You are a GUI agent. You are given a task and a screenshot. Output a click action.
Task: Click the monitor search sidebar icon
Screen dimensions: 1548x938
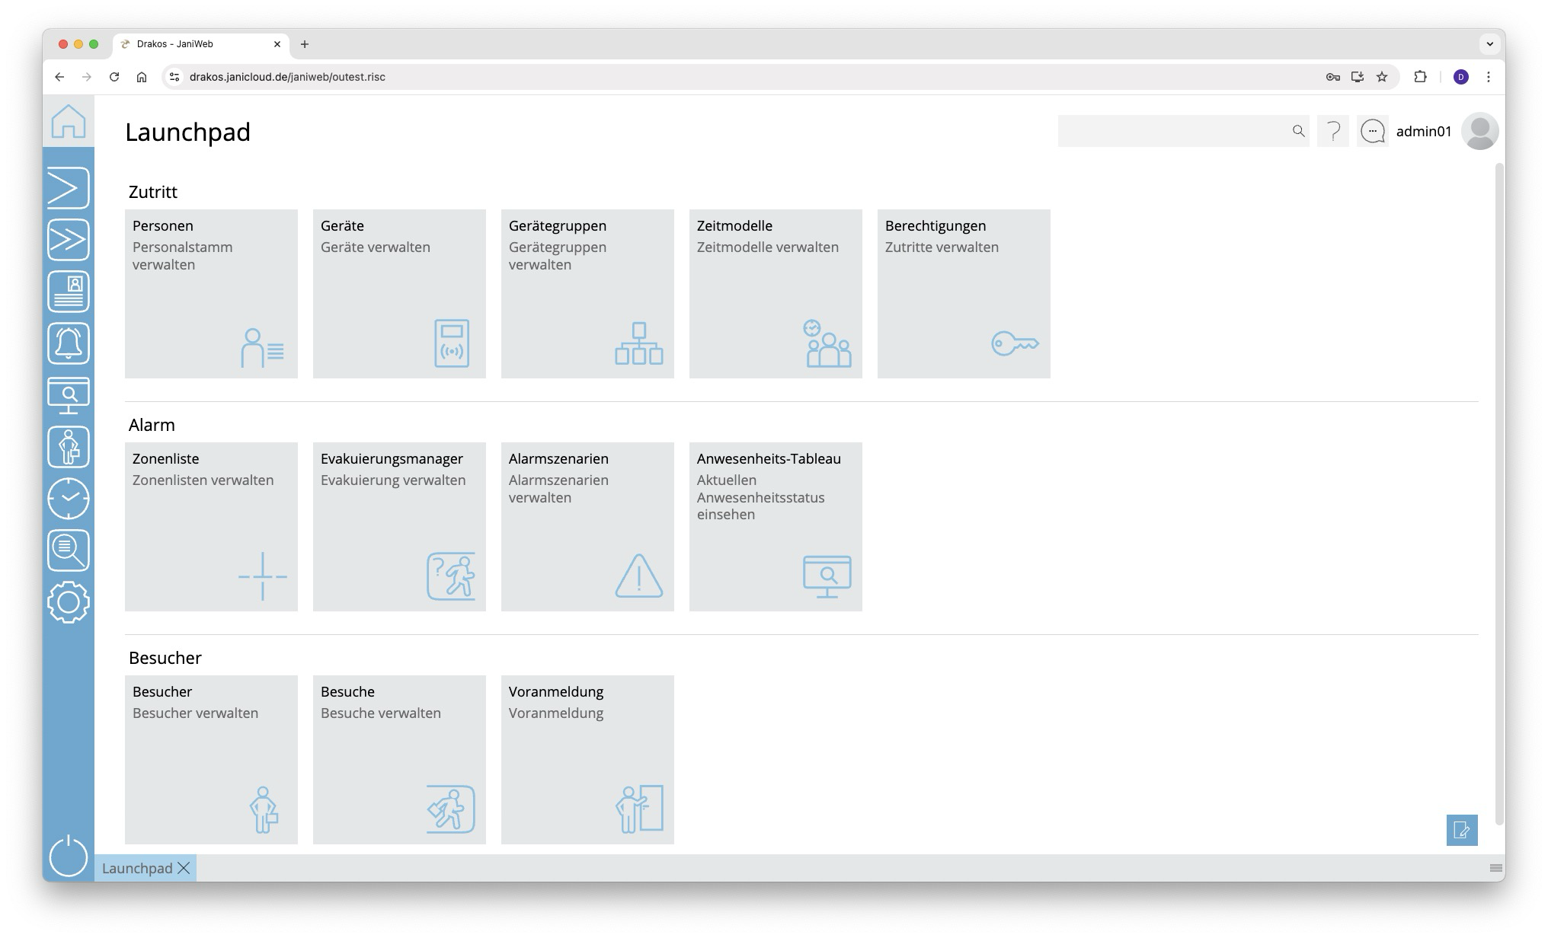coord(69,395)
